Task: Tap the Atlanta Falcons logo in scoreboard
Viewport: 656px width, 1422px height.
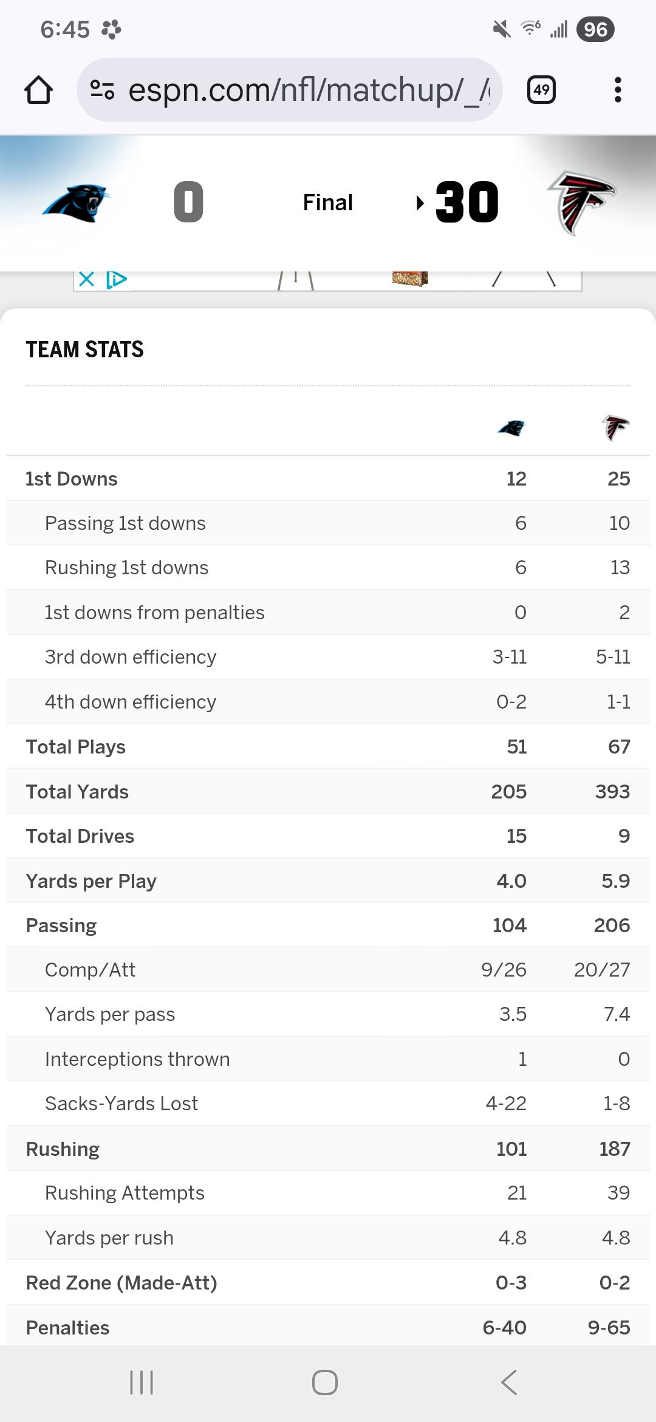Action: tap(581, 202)
